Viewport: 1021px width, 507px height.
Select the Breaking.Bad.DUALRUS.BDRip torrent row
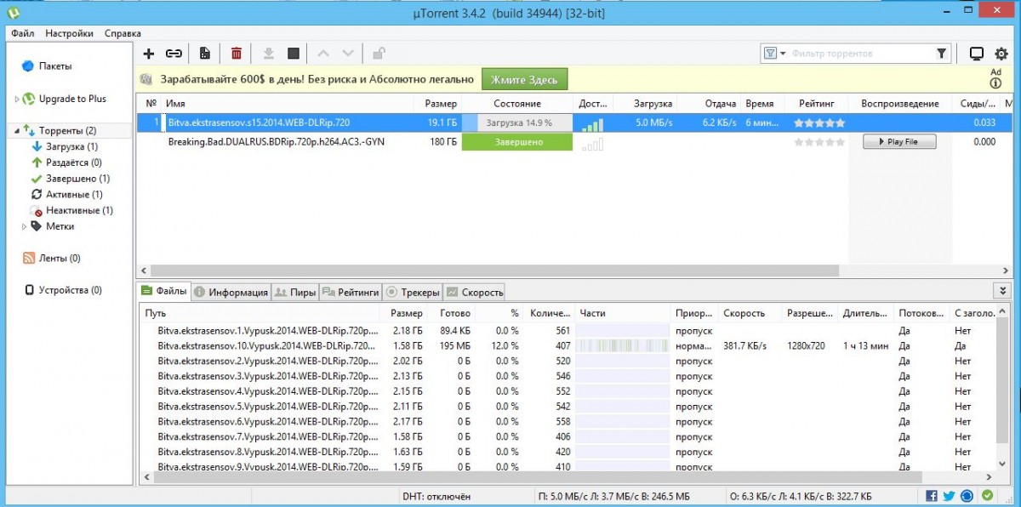pos(574,142)
